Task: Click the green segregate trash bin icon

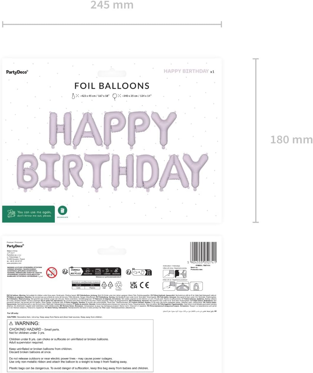Action: 62,211
